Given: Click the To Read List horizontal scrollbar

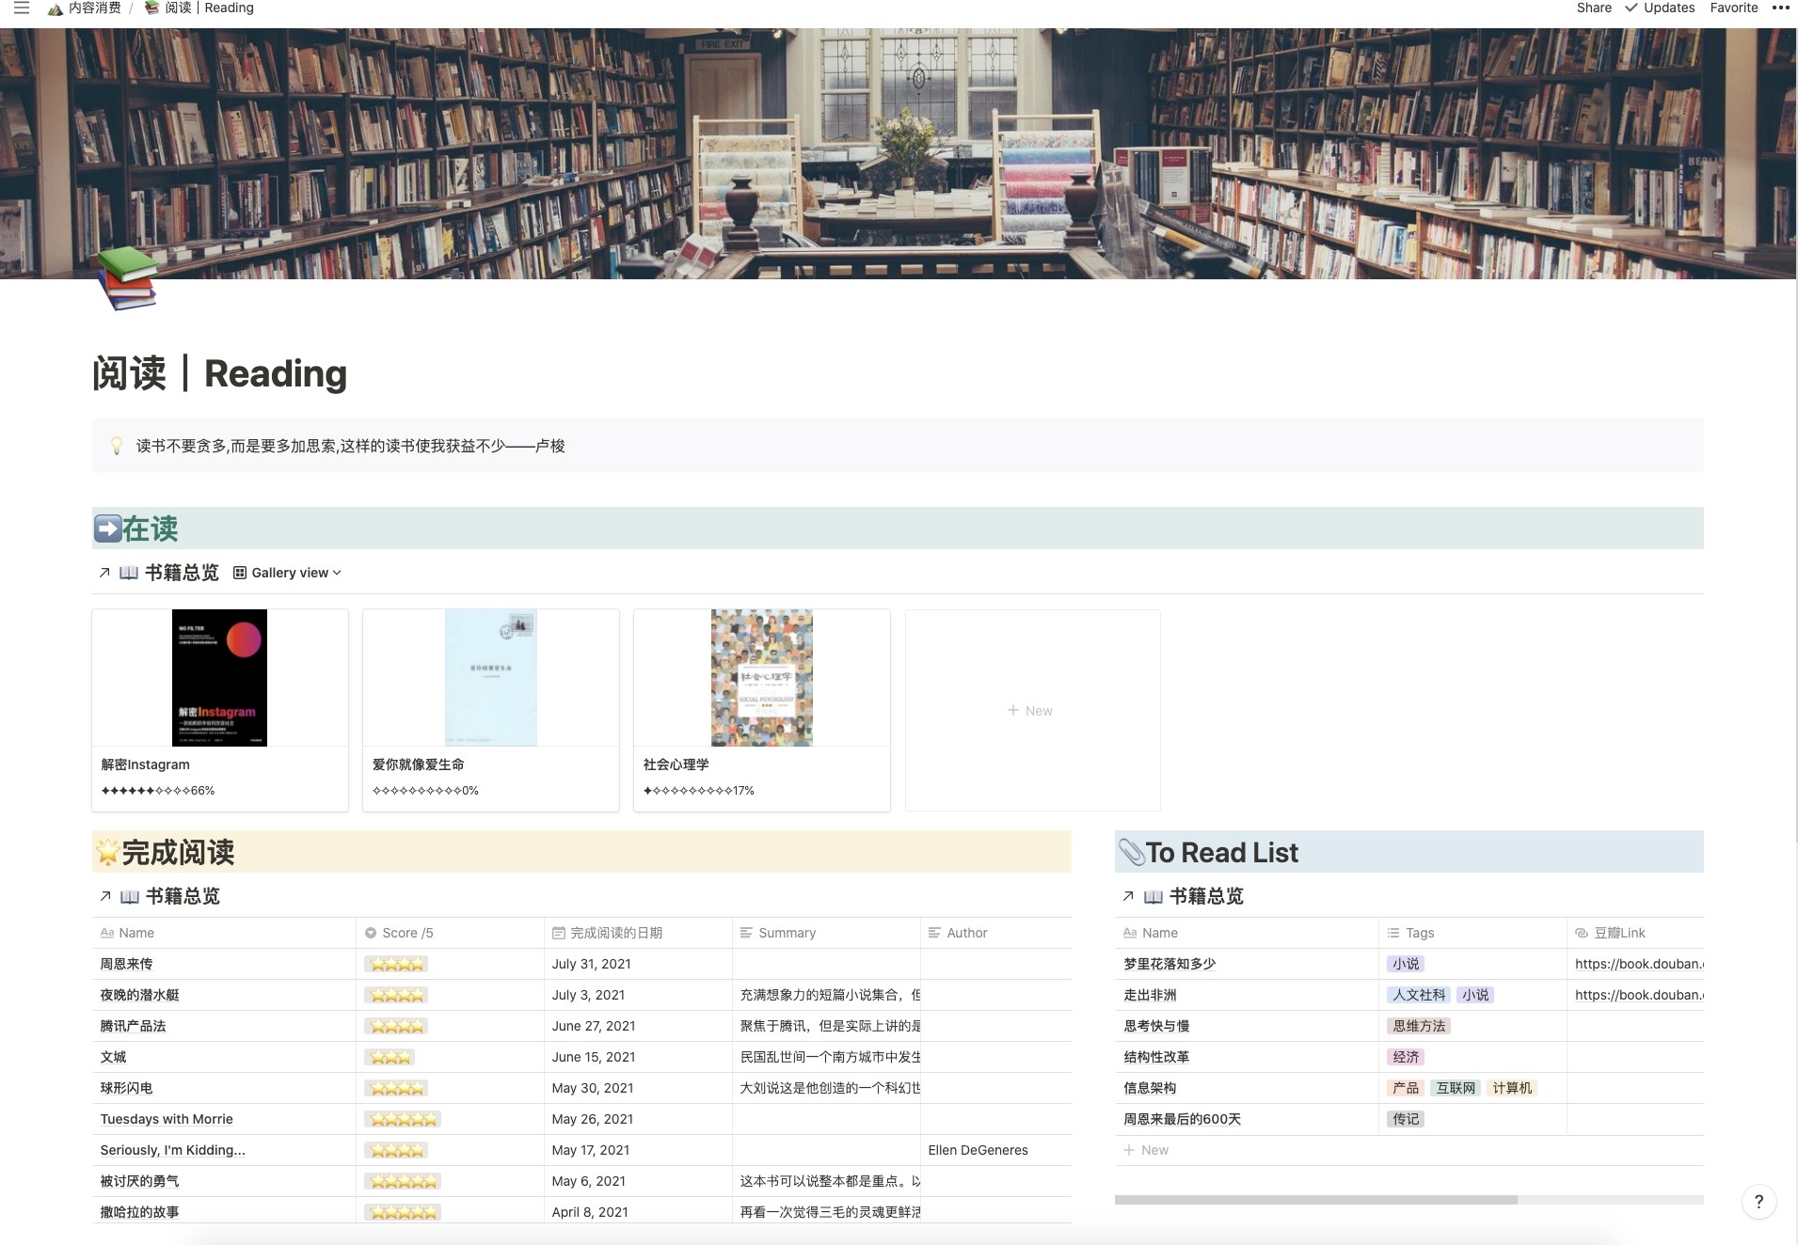Looking at the screenshot, I should tap(1315, 1200).
